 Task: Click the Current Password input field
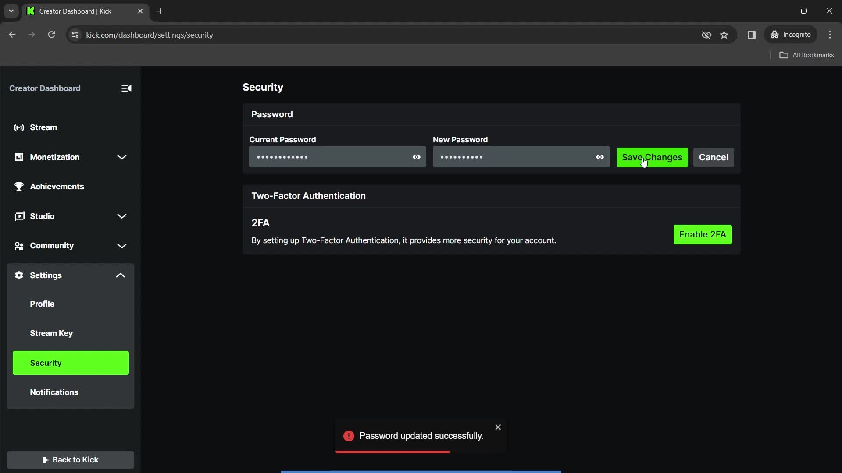(338, 157)
